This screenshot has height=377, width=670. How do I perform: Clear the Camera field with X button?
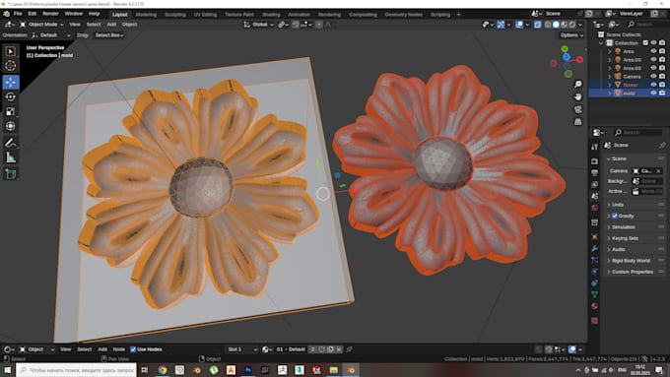658,170
